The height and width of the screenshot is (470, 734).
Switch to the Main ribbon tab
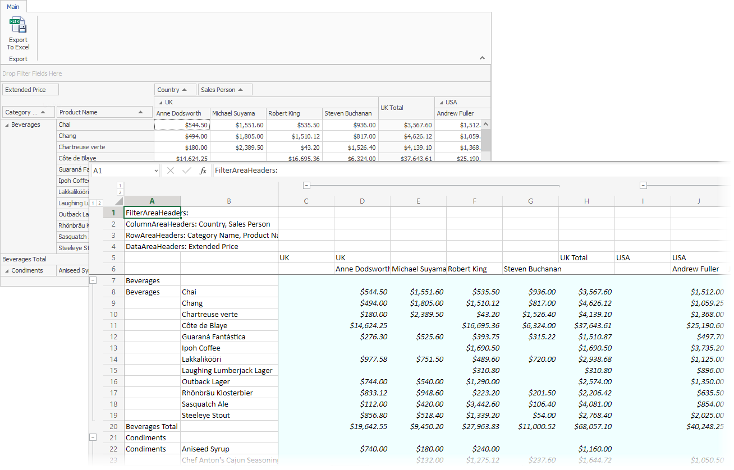point(13,7)
